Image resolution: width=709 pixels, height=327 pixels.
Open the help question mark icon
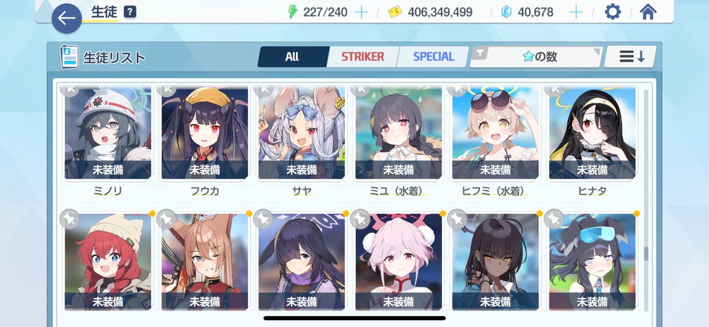[129, 12]
